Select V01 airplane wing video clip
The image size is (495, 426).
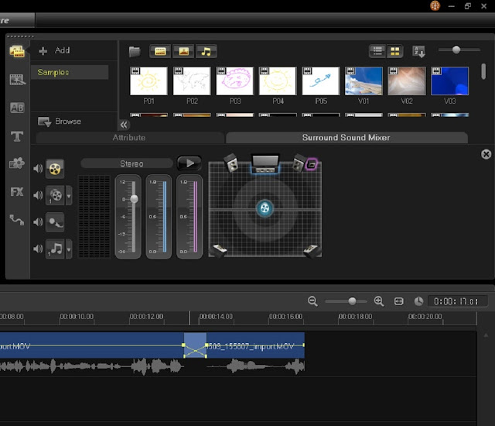pyautogui.click(x=364, y=81)
